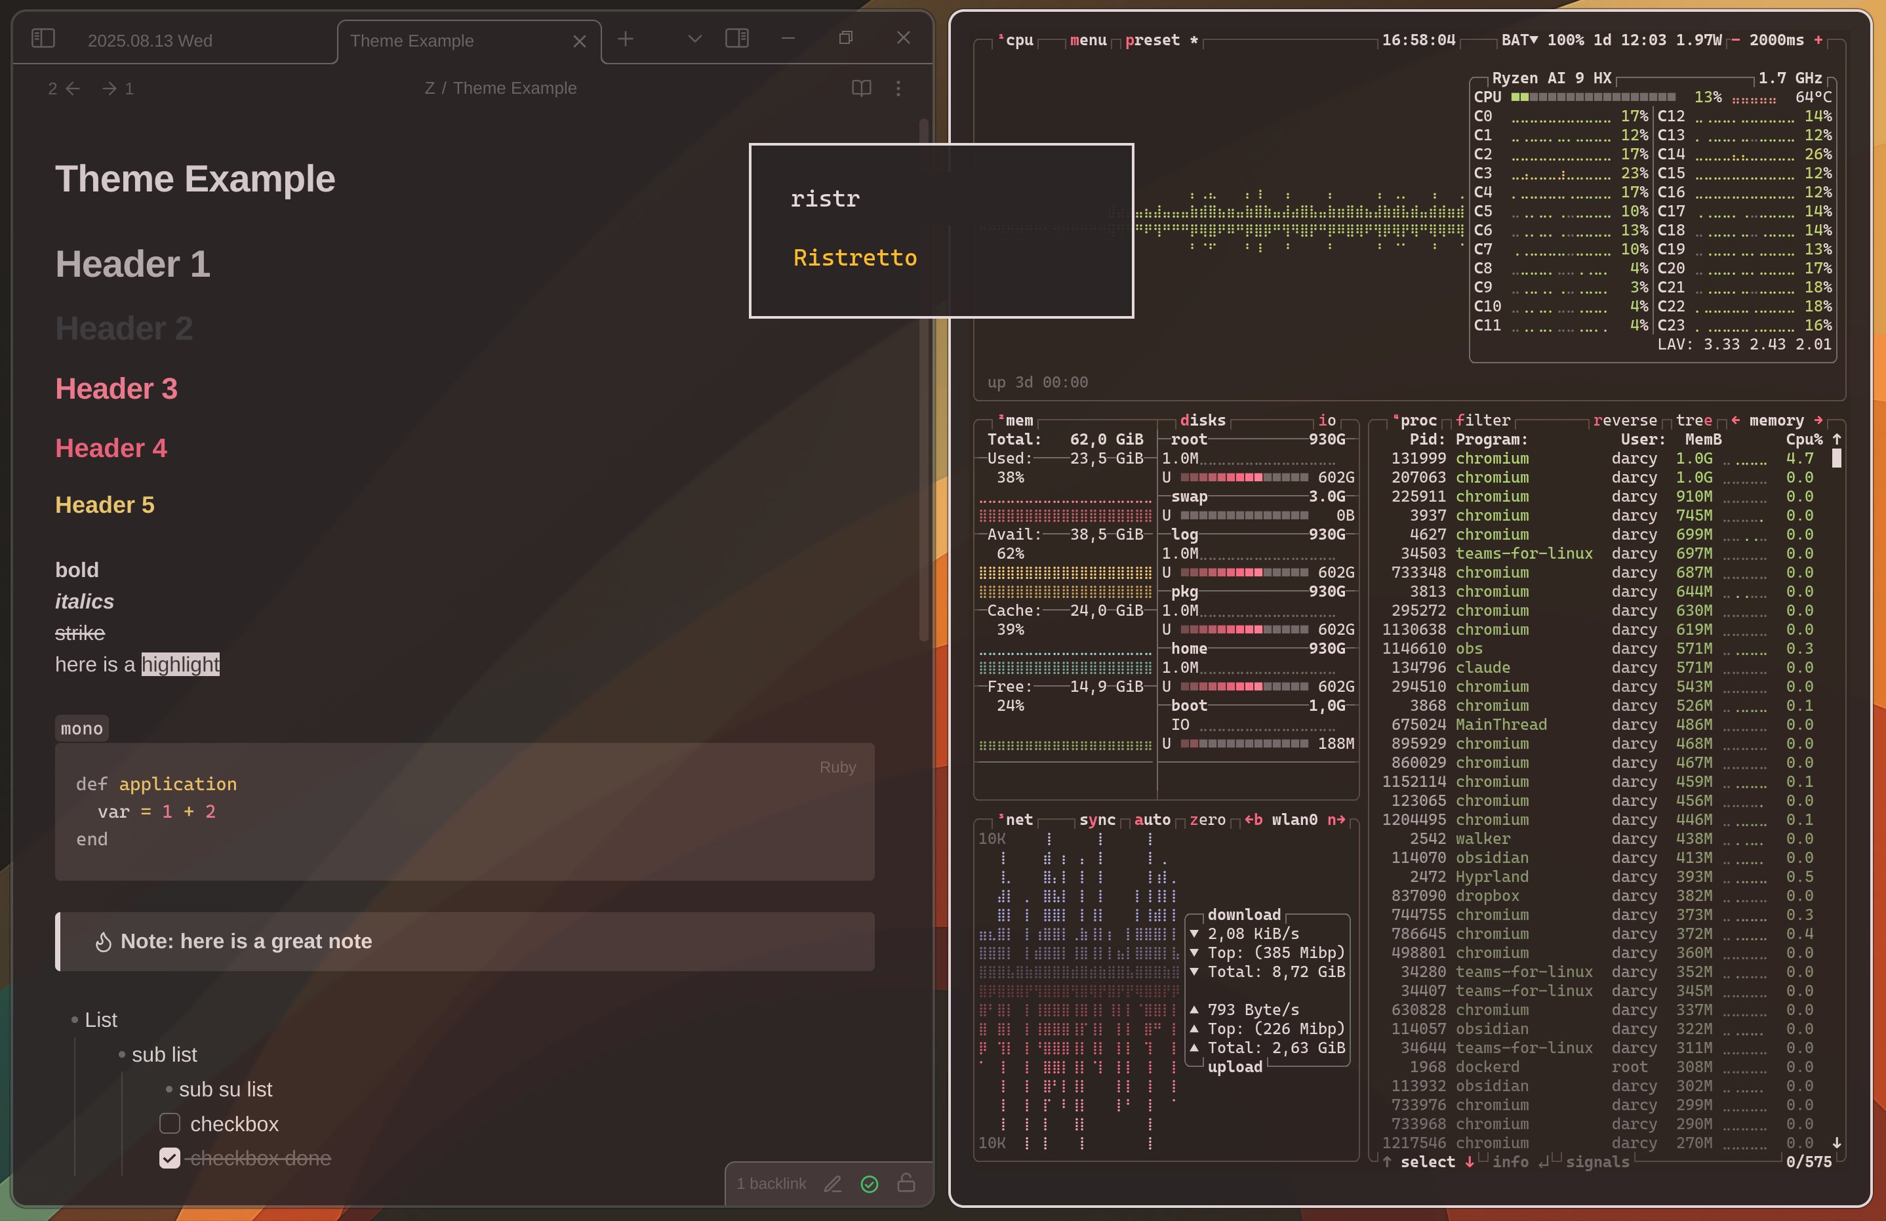The image size is (1886, 1221).
Task: Expand the tab list chevron dropdown
Action: pos(694,38)
